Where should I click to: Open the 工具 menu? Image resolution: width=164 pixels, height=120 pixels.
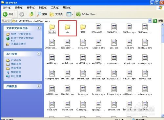pyautogui.click(x=55, y=8)
